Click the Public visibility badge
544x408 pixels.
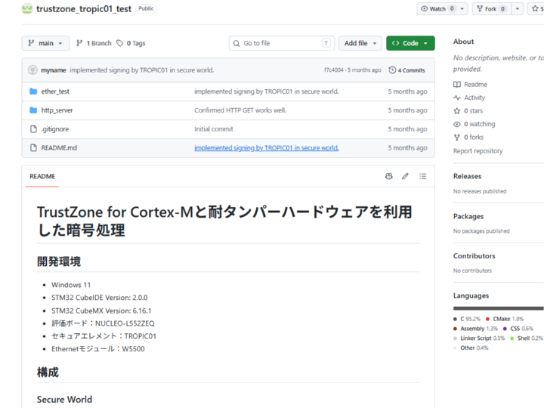coord(146,8)
